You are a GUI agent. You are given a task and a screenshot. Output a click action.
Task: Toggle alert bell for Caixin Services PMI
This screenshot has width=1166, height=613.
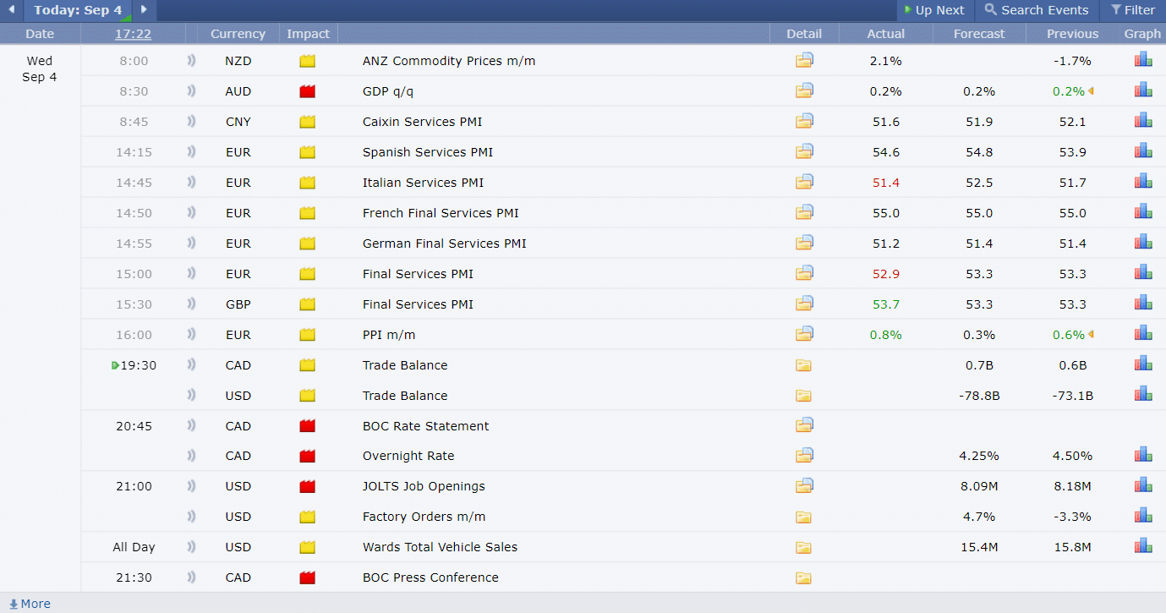click(191, 122)
